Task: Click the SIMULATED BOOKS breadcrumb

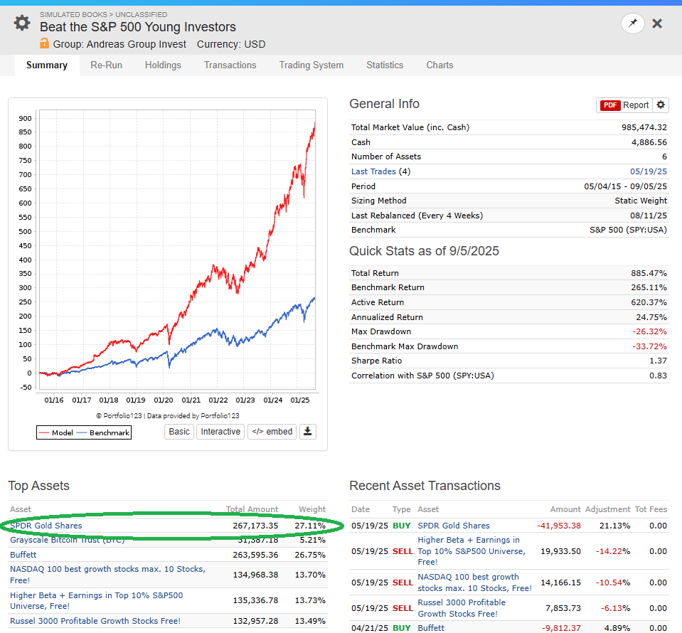Action: [x=73, y=14]
